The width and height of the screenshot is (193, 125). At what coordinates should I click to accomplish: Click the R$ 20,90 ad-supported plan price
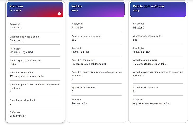pos(139,28)
